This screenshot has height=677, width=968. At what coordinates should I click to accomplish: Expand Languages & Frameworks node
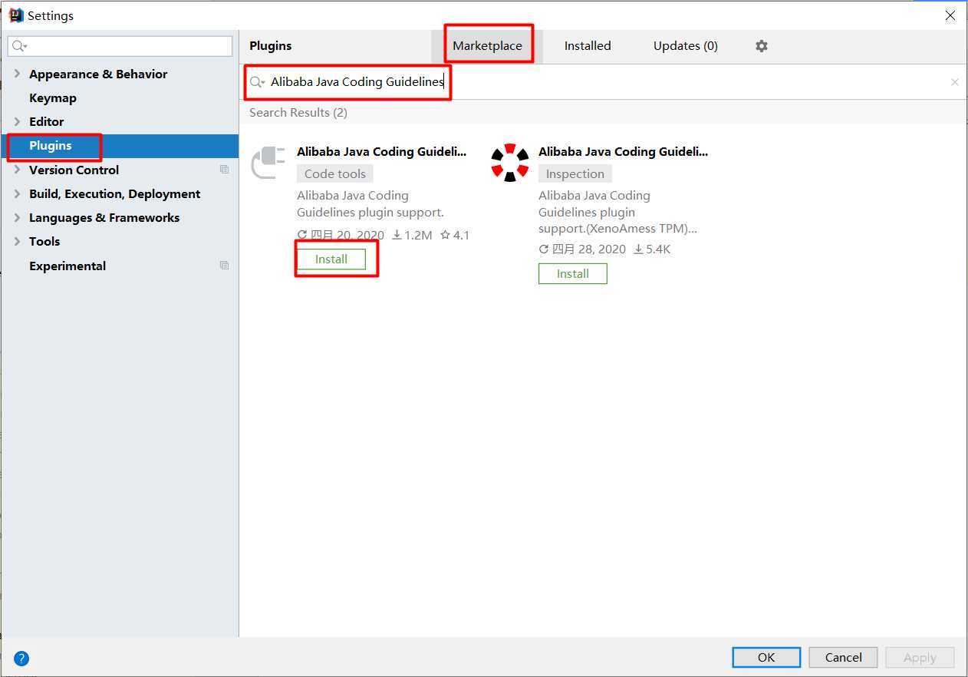[17, 217]
